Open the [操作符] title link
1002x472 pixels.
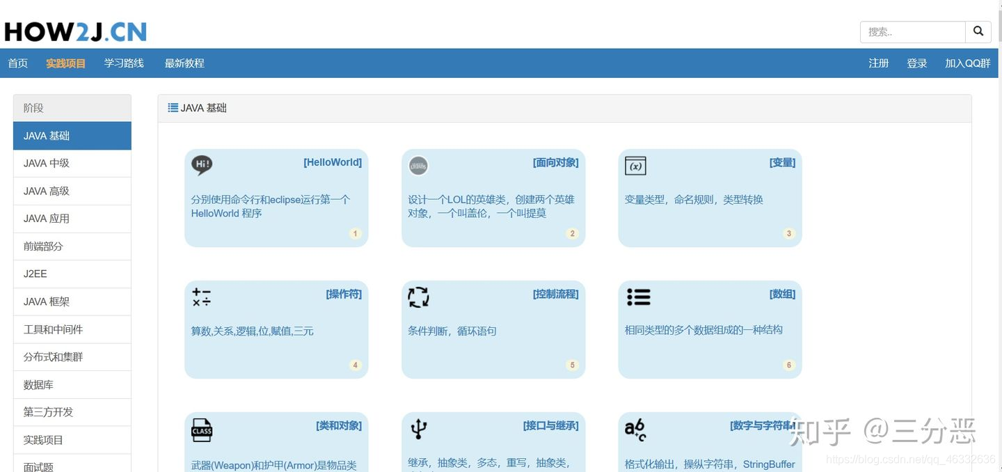pyautogui.click(x=344, y=294)
